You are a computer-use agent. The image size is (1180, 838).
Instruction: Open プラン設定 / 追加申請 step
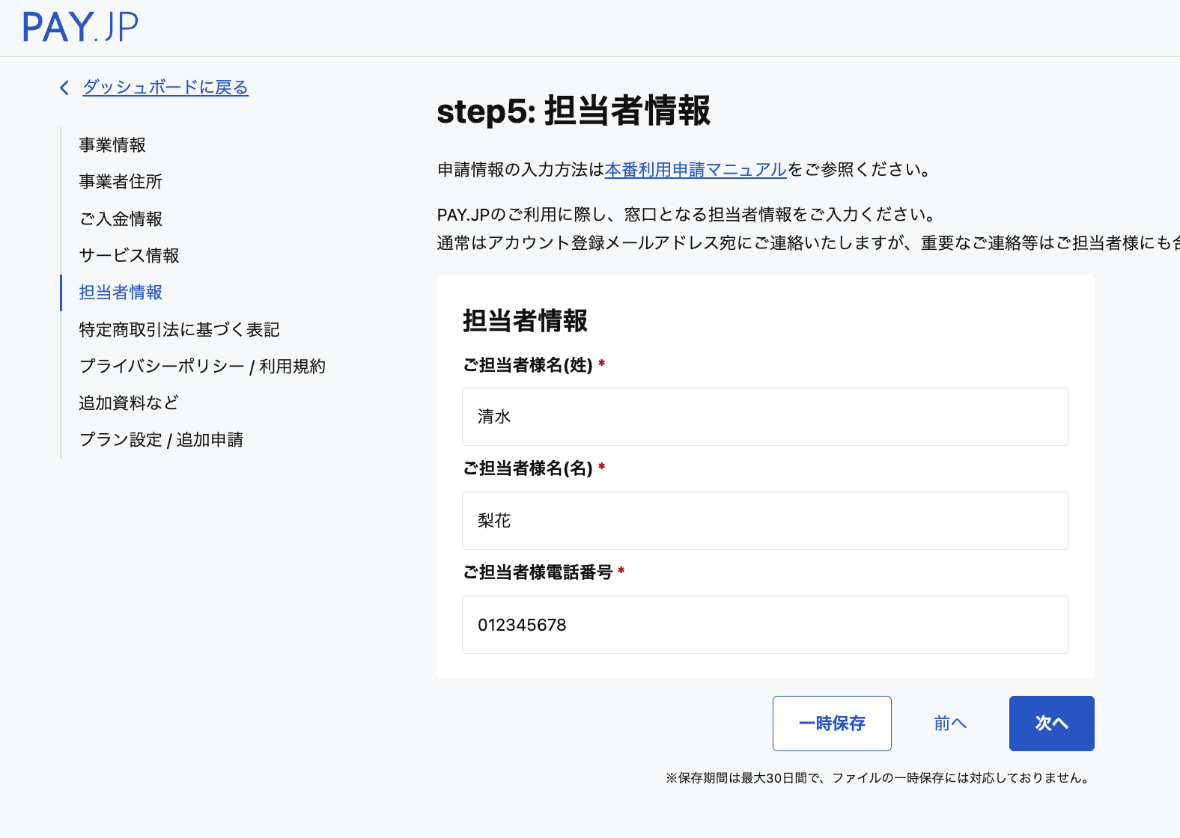(x=161, y=439)
